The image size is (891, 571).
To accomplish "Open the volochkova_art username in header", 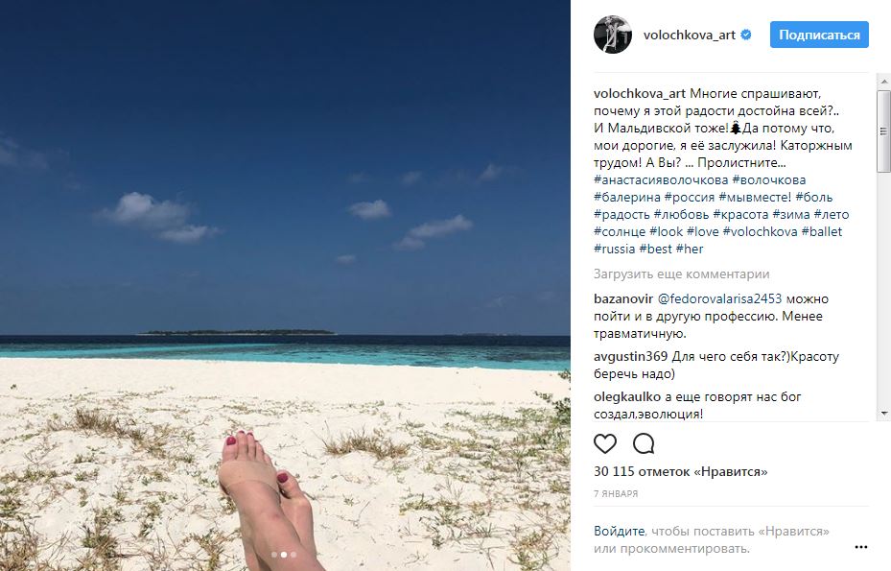I will pyautogui.click(x=690, y=35).
